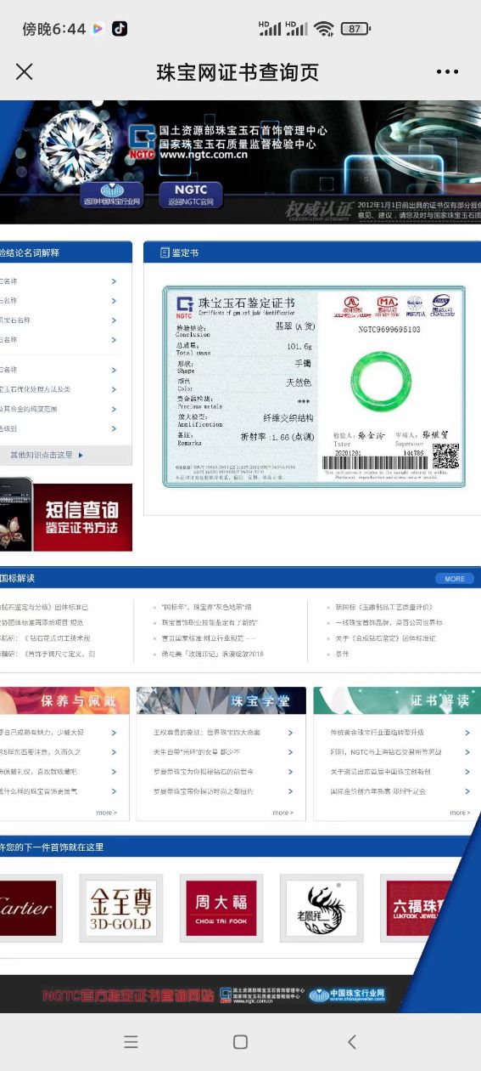Close the certificate query page
The width and height of the screenshot is (481, 1071).
pos(25,71)
